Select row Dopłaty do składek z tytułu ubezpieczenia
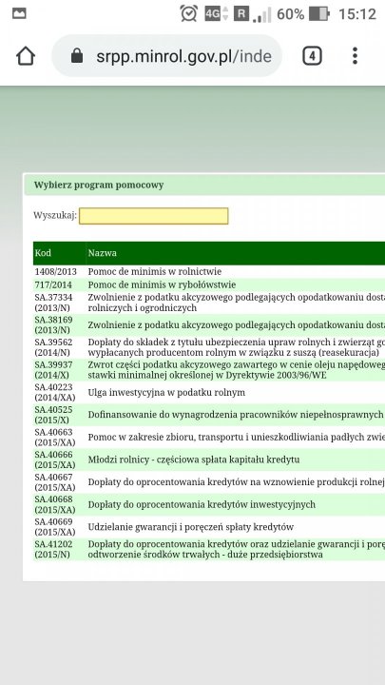Screen dimensions: 385x685 [x=209, y=347]
